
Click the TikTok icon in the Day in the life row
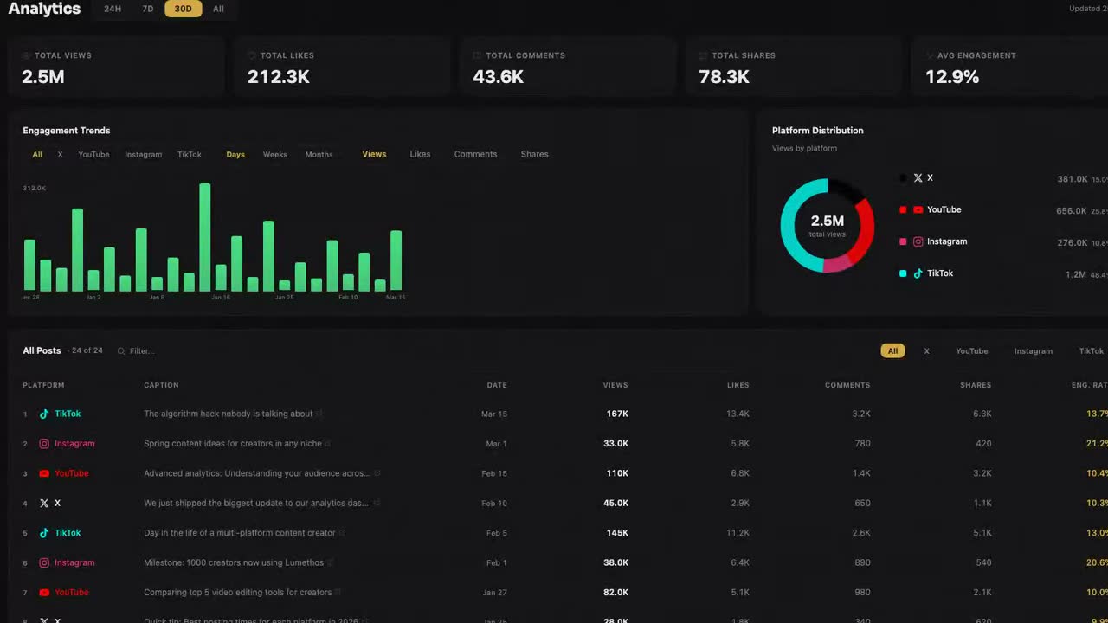[44, 533]
